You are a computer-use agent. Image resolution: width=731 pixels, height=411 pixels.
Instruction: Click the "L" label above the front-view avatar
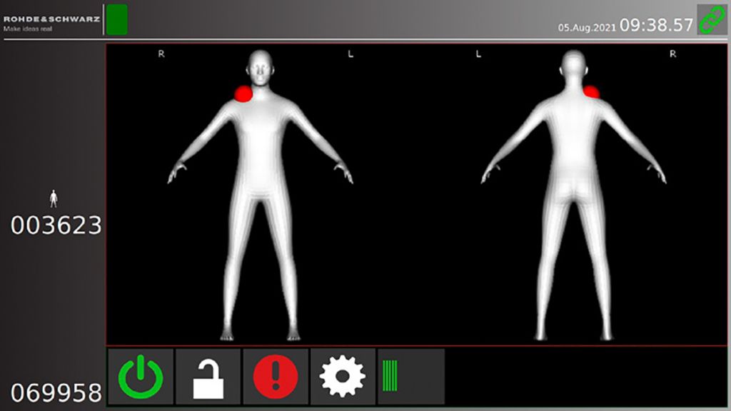pyautogui.click(x=350, y=54)
